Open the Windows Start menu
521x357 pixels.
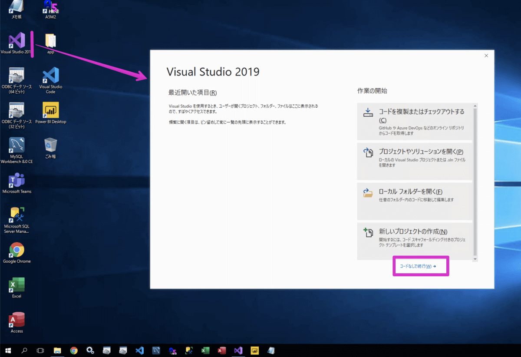pos(8,350)
